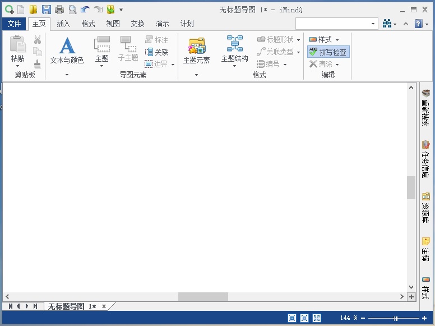Toggle 拼写检查 spell check
This screenshot has width=435, height=326.
pos(328,52)
